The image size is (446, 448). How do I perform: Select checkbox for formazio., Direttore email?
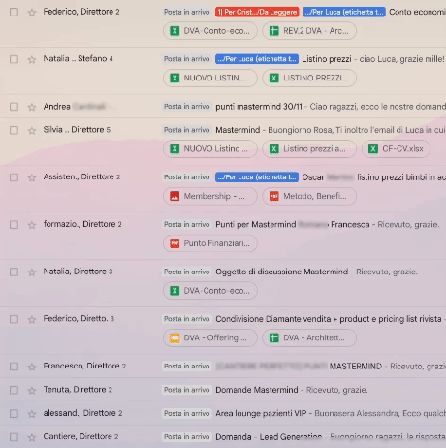(14, 225)
